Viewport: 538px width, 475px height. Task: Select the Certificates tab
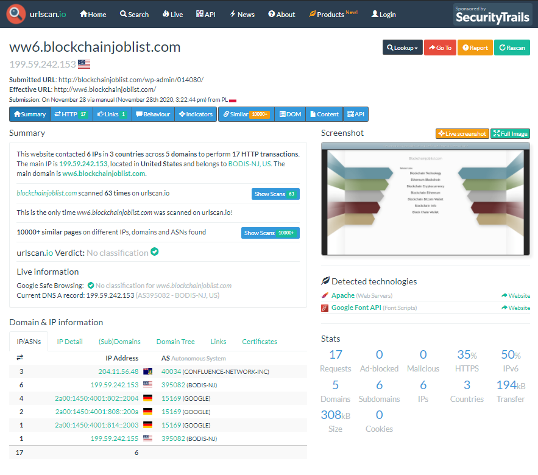[x=260, y=342]
